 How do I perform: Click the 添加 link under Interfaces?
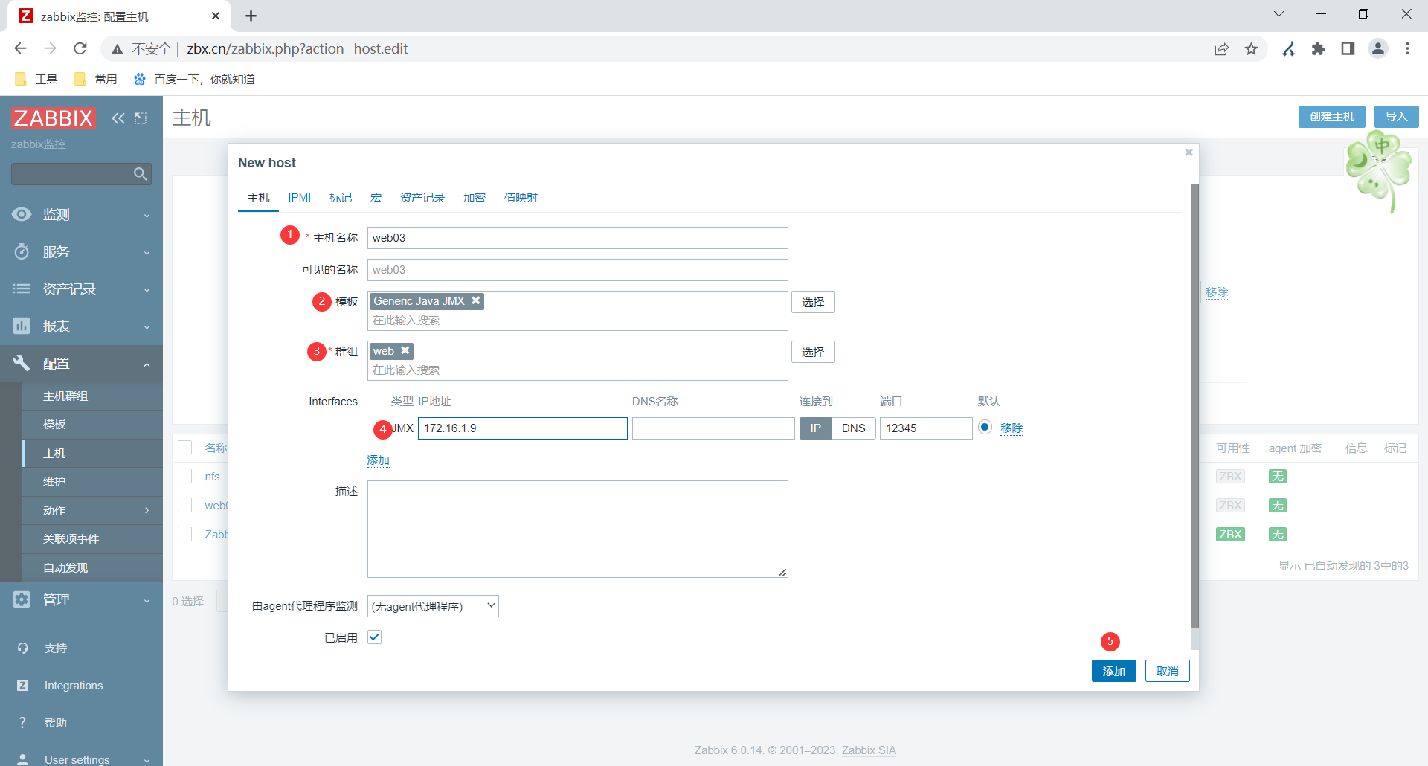(378, 460)
